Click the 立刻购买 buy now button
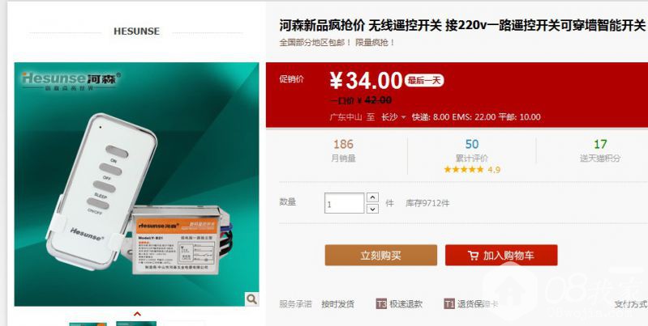The image size is (648, 326). coord(380,255)
